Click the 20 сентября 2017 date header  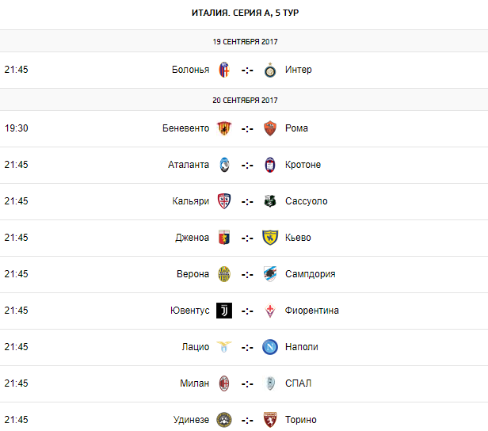pyautogui.click(x=244, y=101)
